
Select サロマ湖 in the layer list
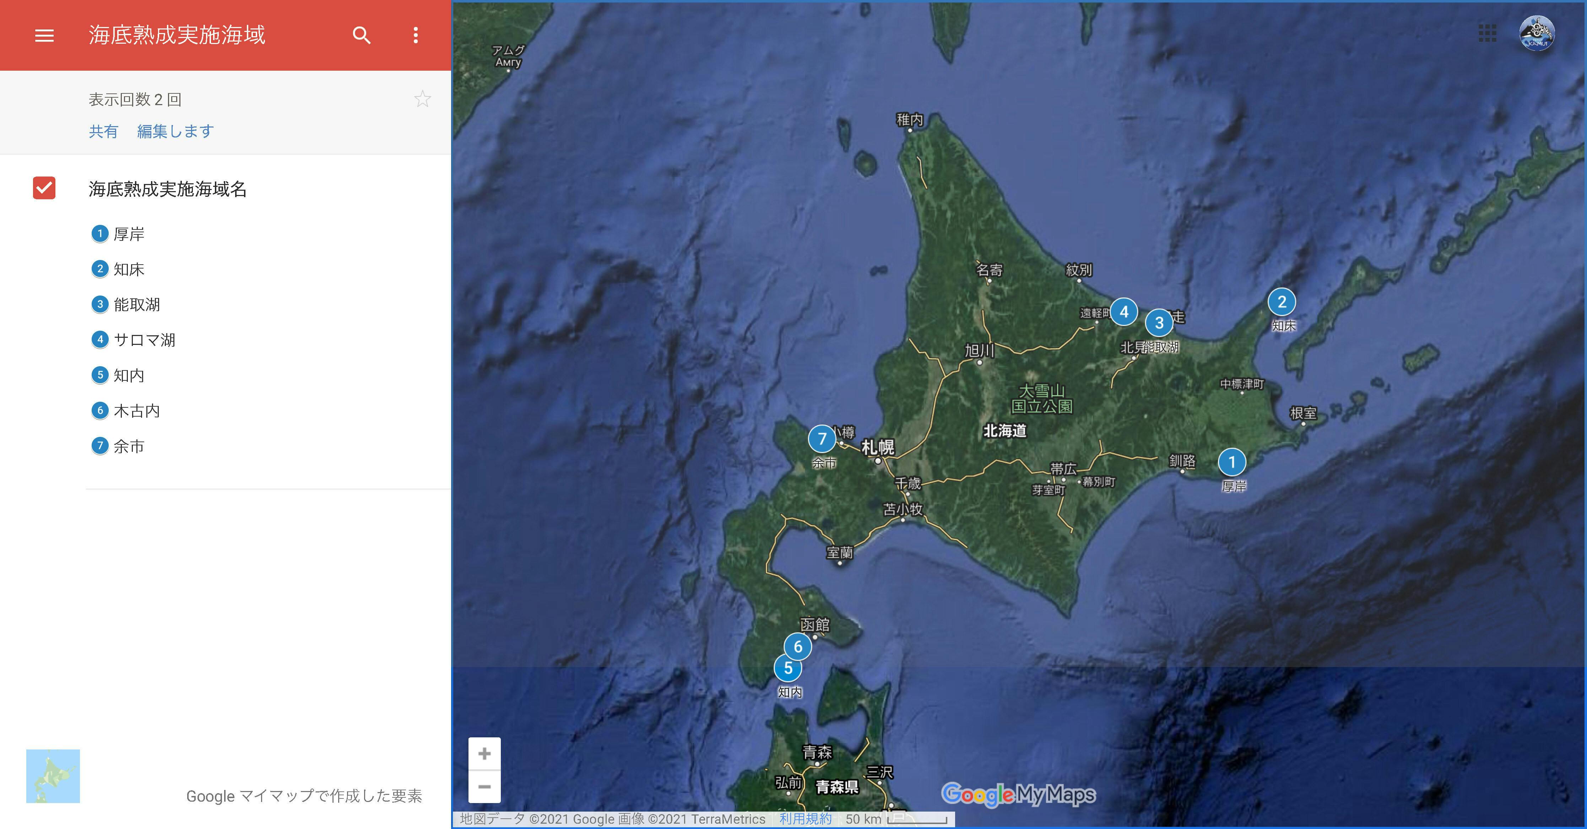click(144, 340)
